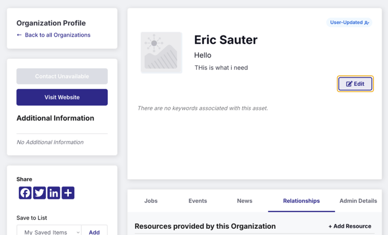Share via Twitter icon

(x=39, y=193)
